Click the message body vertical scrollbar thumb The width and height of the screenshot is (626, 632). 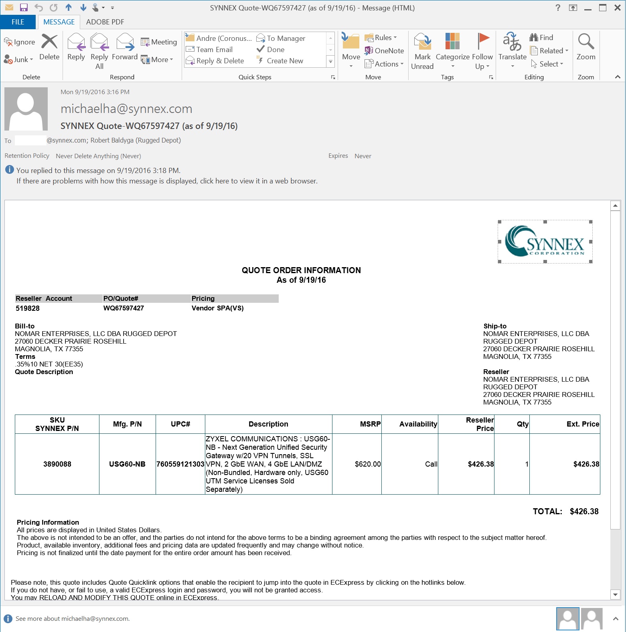(615, 370)
